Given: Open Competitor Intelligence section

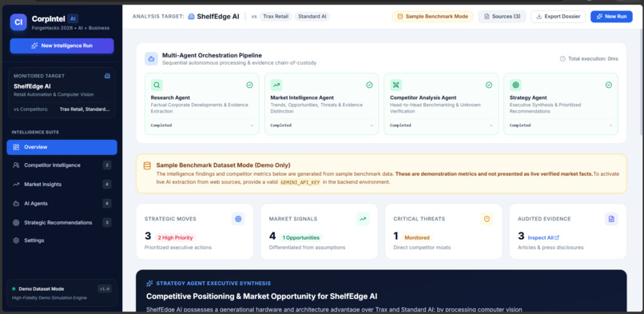Looking at the screenshot, I should point(62,165).
